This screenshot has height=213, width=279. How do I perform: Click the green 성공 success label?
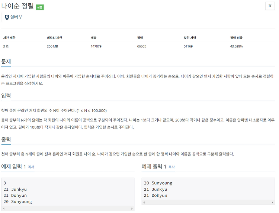[40, 7]
